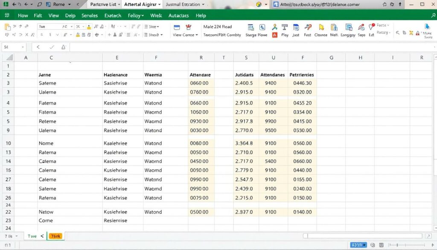The width and height of the screenshot is (437, 250).
Task: Click the green person icon in ribbon
Action: click(x=274, y=27)
